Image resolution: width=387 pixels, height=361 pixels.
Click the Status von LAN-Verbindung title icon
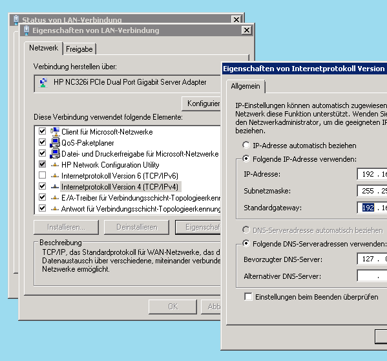[x=16, y=19]
